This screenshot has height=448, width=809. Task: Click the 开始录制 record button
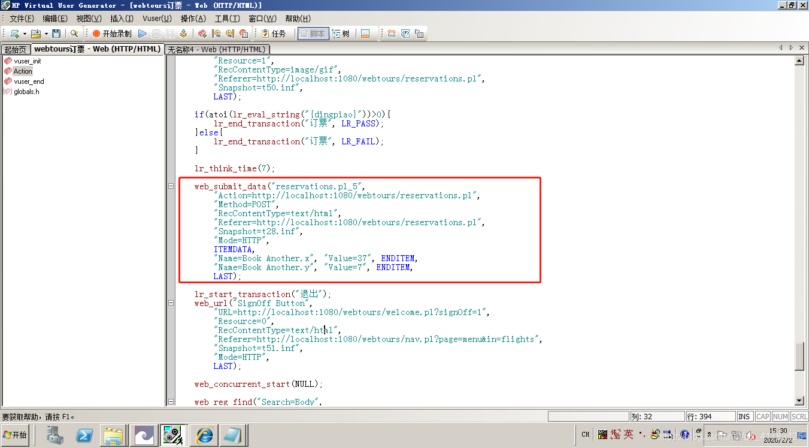112,34
